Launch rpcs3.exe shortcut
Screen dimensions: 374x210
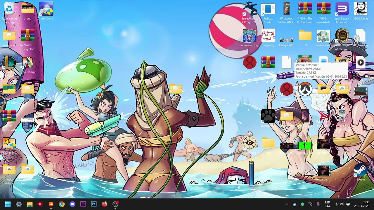[342, 13]
